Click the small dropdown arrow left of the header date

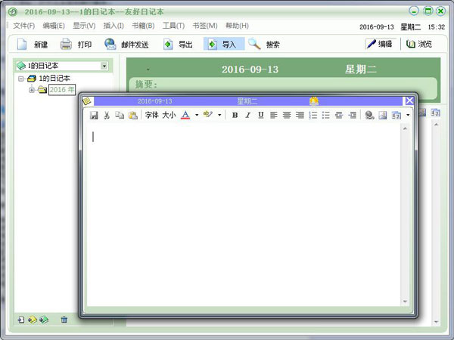[148, 70]
